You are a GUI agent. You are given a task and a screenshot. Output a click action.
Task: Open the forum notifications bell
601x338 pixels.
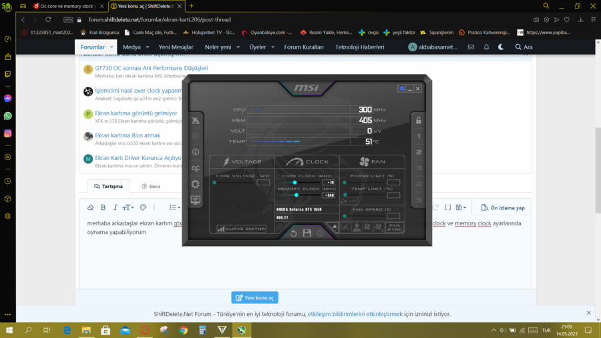coord(486,47)
